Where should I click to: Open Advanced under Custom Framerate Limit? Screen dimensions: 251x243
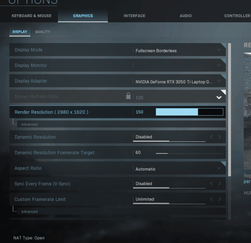29,212
